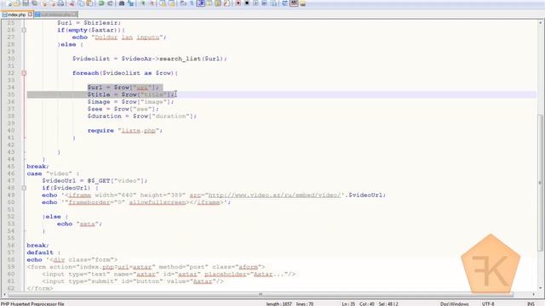
Task: Click the horizontal scrollbar thumb
Action: tap(261, 295)
